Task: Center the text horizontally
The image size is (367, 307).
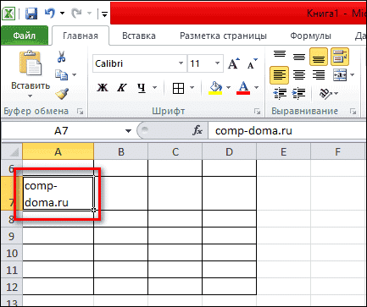Action: (x=299, y=75)
